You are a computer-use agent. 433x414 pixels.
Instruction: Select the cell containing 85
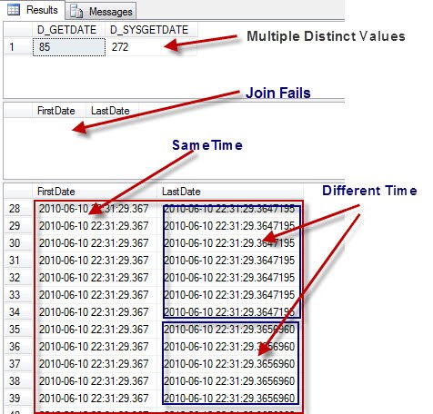[69, 47]
